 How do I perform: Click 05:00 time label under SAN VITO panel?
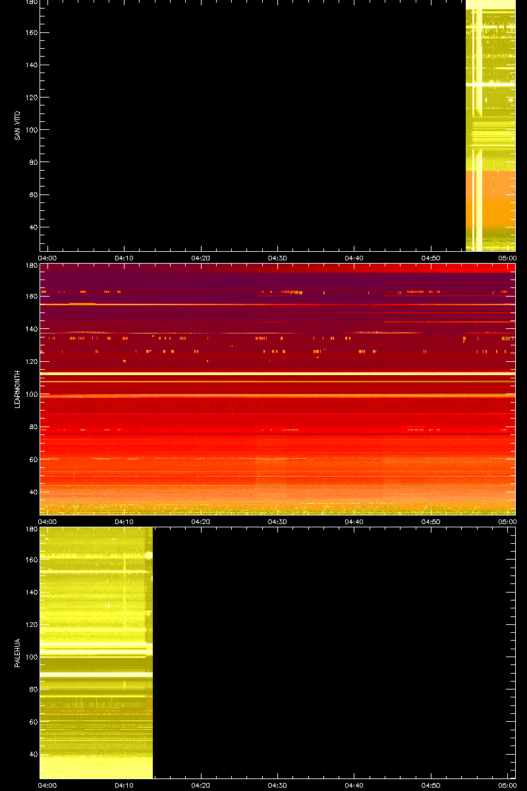507,258
